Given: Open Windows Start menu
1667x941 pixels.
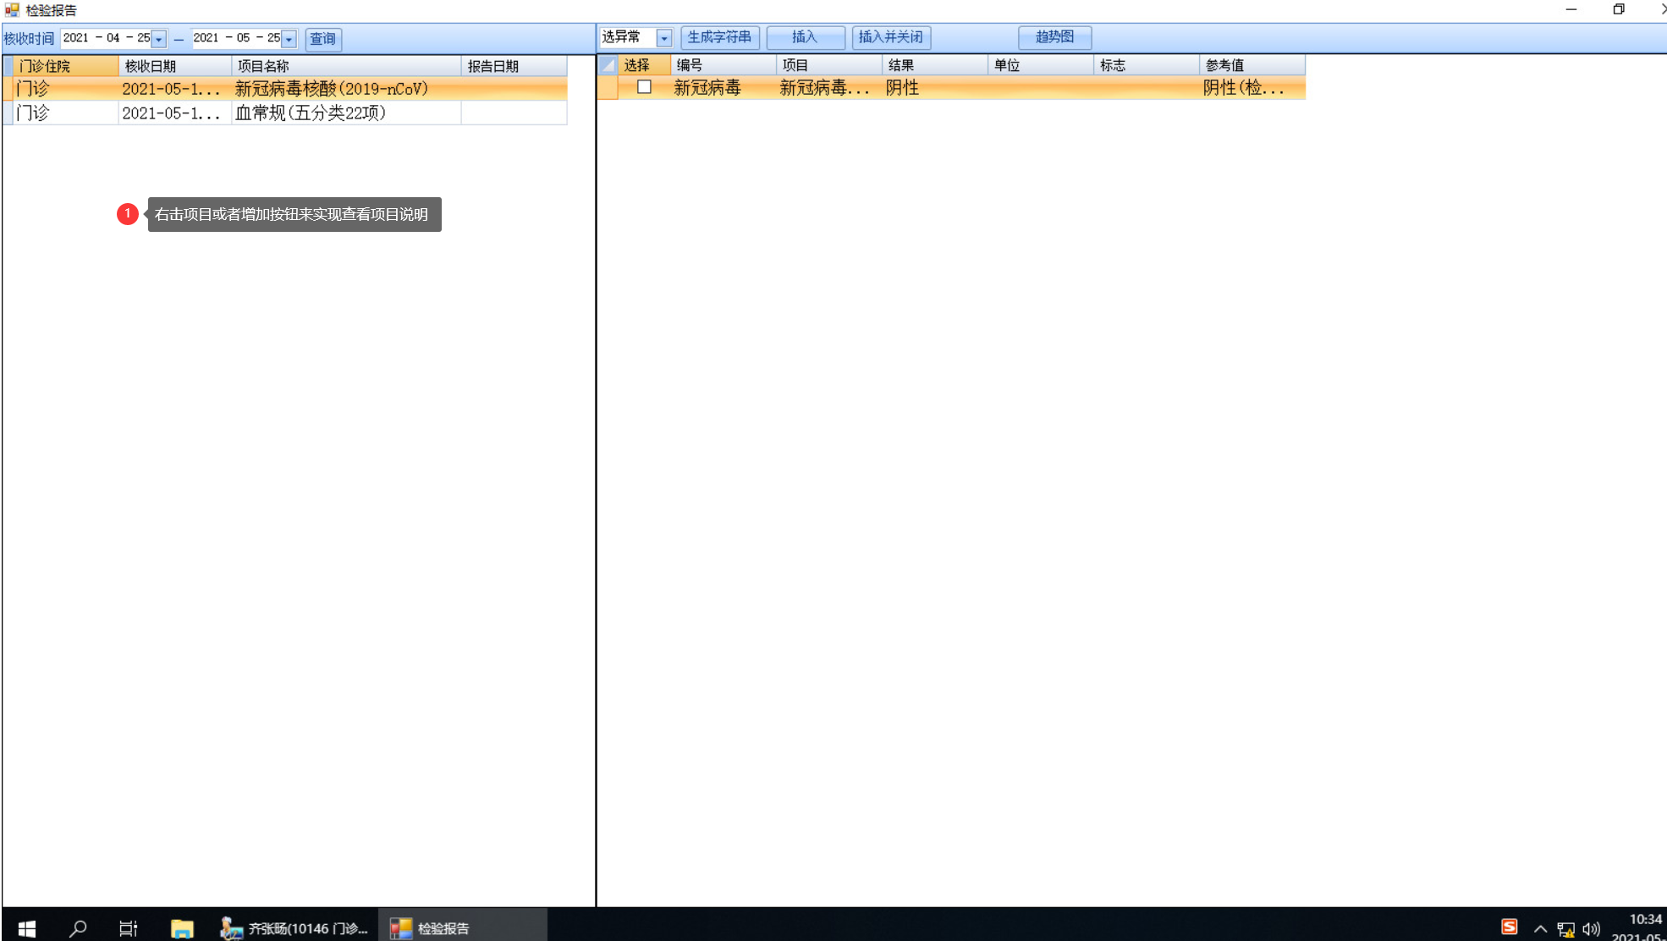Looking at the screenshot, I should (x=26, y=928).
